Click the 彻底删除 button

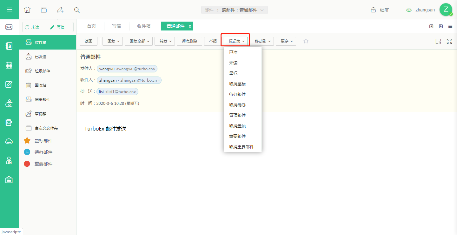pyautogui.click(x=189, y=41)
